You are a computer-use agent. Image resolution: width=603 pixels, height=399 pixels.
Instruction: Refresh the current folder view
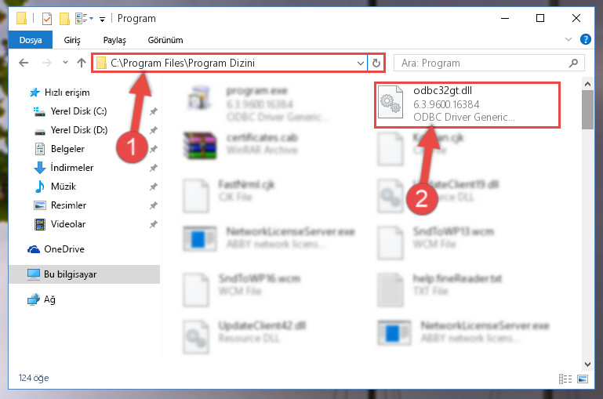point(376,63)
